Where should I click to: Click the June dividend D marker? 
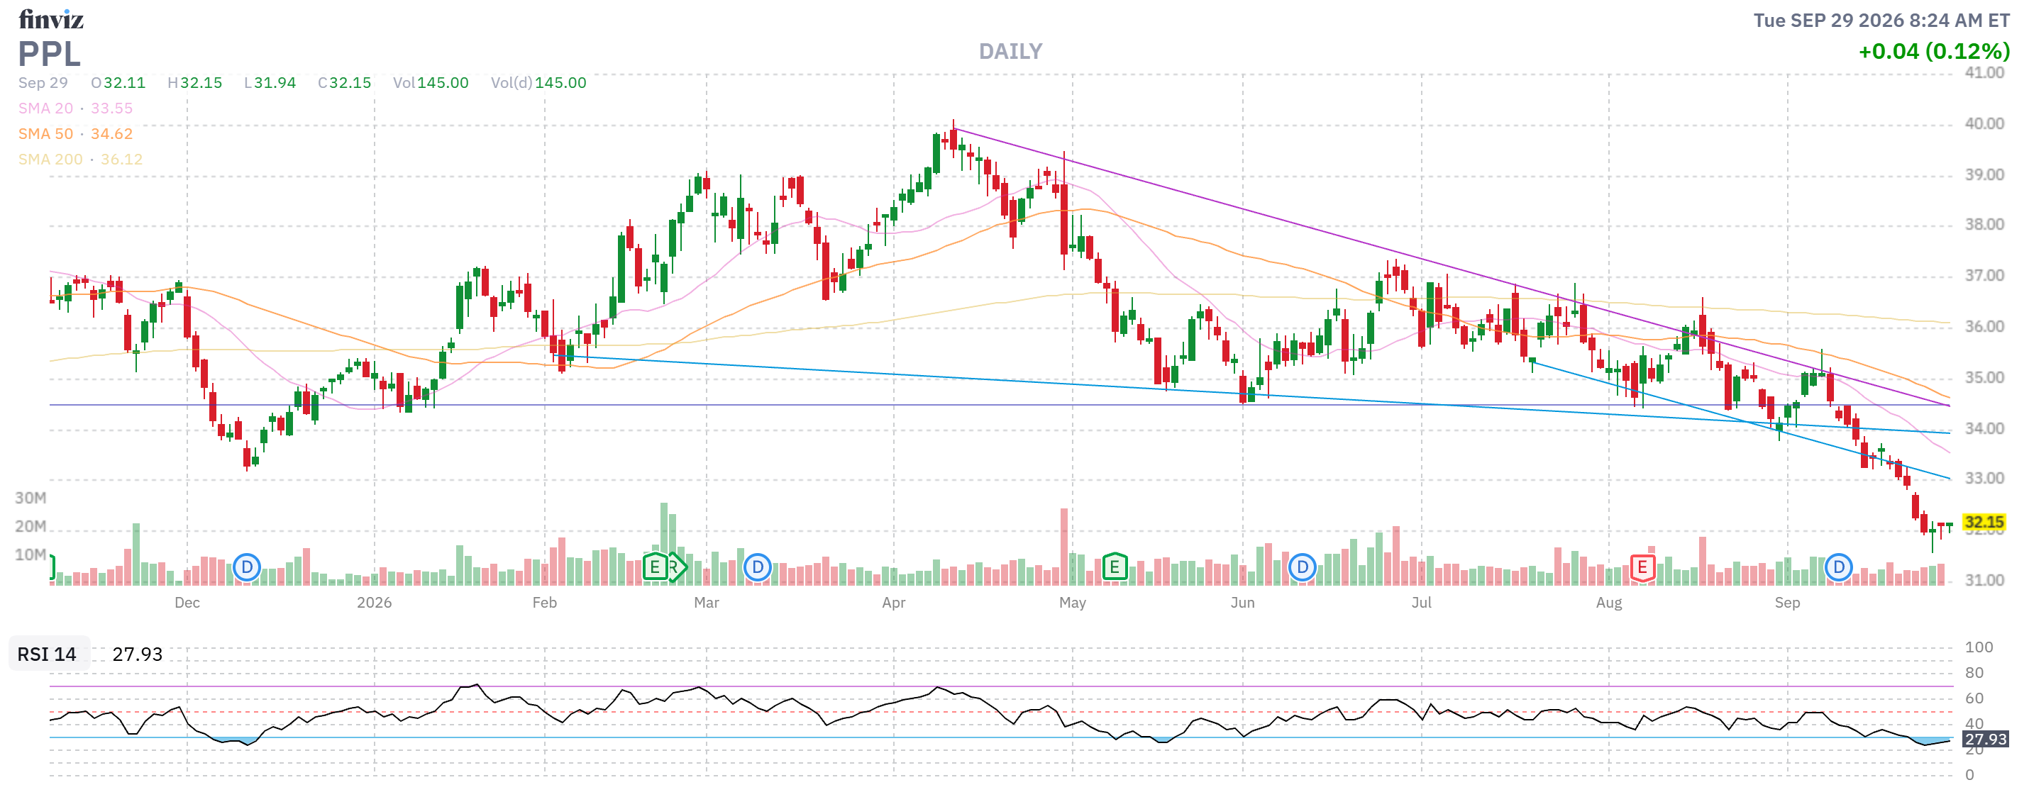pos(1302,567)
